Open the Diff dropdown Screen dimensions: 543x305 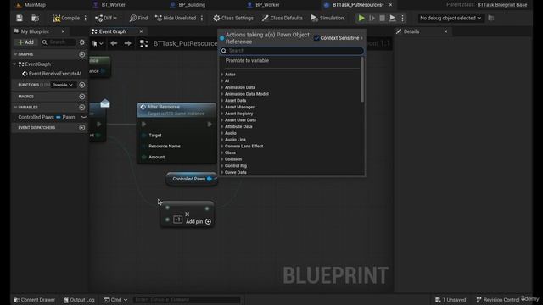(106, 18)
